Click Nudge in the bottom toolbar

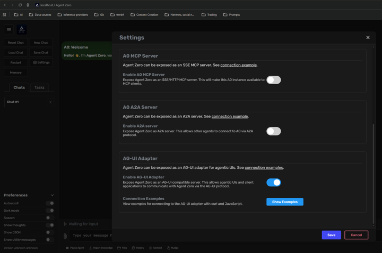(x=173, y=248)
